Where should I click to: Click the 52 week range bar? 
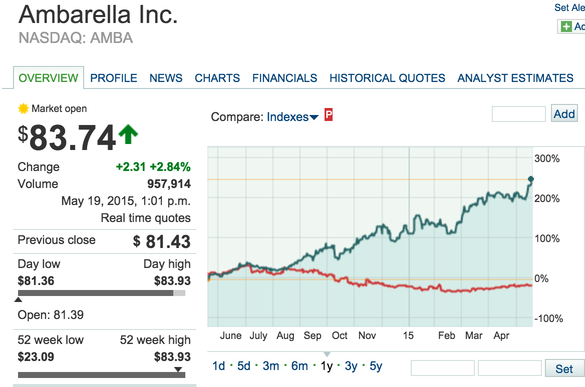point(102,374)
